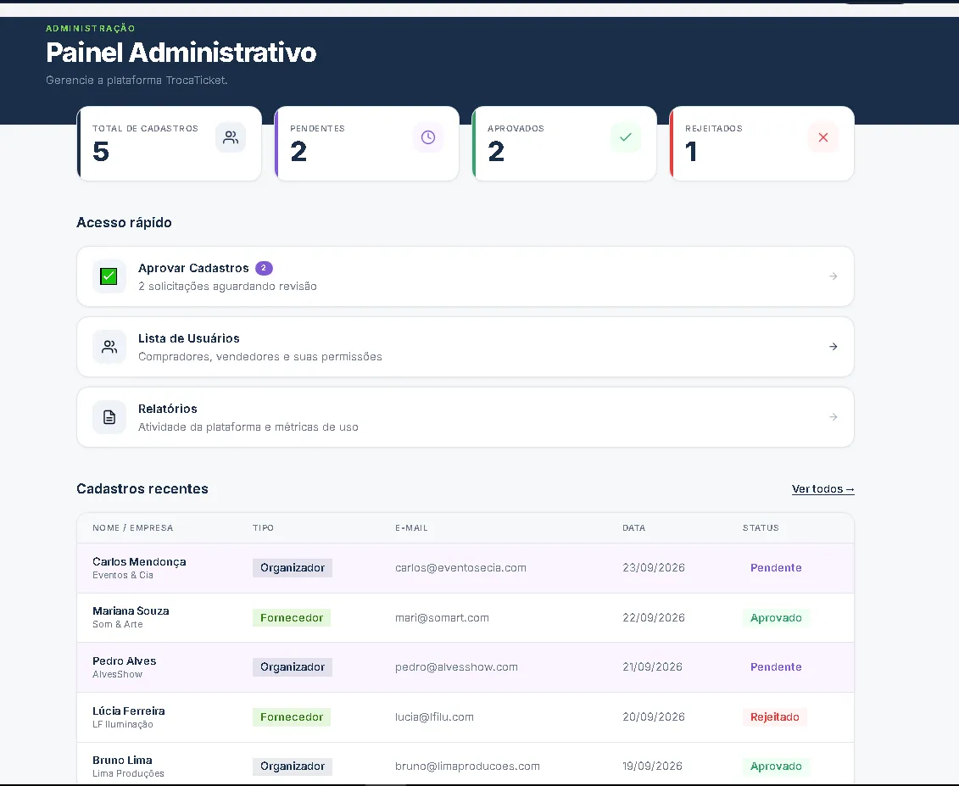The width and height of the screenshot is (959, 786).
Task: Click the Eventos & Cia company name
Action: (123, 575)
